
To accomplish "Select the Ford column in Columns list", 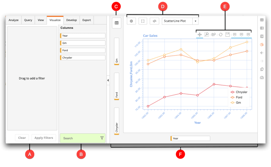I will pyautogui.click(x=83, y=50).
